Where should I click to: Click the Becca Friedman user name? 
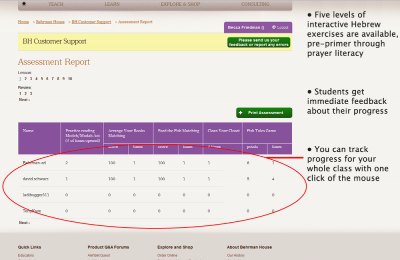[x=246, y=28]
